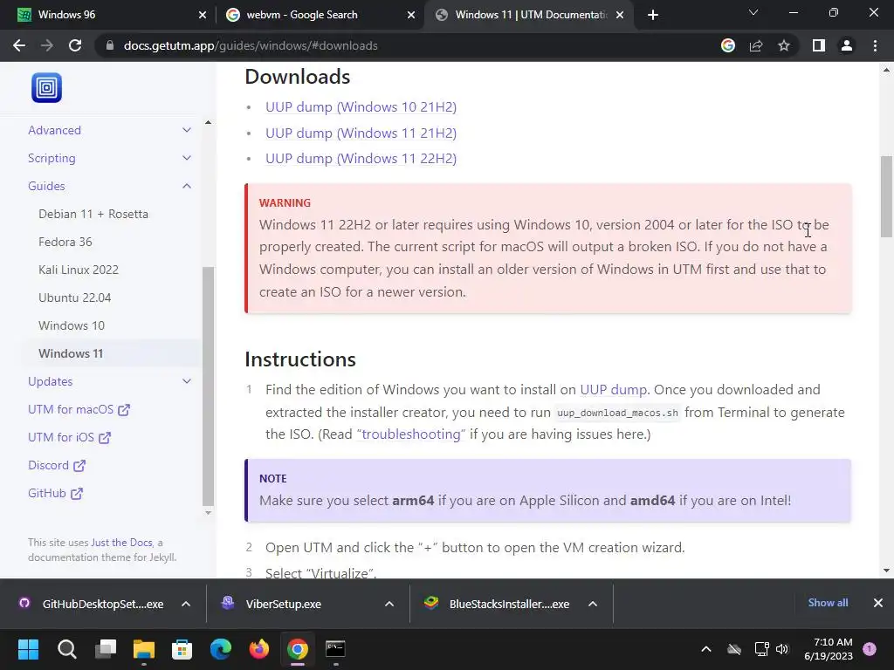This screenshot has height=670, width=894.
Task: Open the GitHubDesktopSetup.exe downloaded file
Action: (x=103, y=604)
